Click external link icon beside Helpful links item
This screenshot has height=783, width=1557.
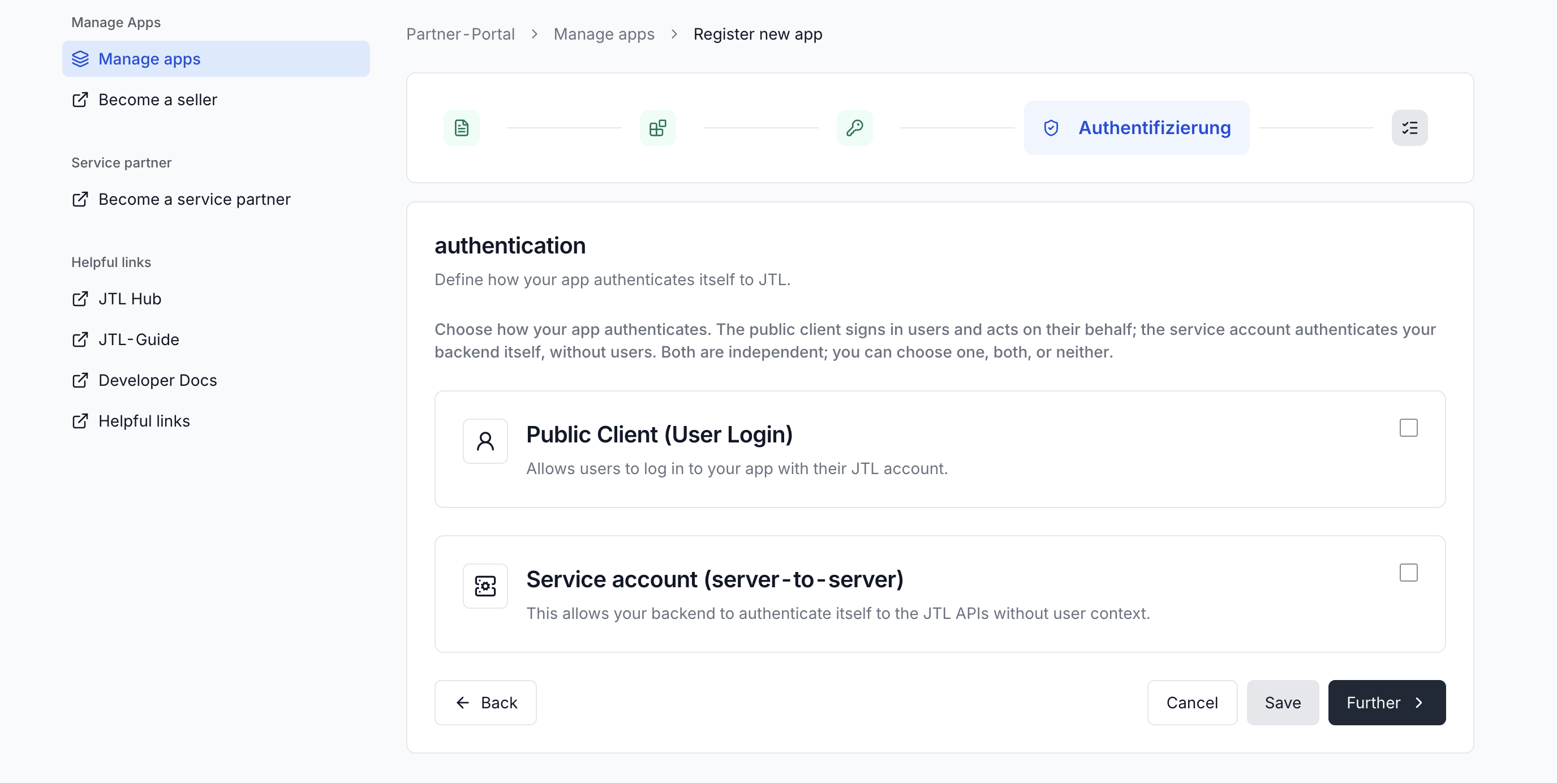point(80,421)
